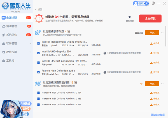The width and height of the screenshot is (168, 118).
Task: Click the red 全面修复 button
Action: point(150,18)
